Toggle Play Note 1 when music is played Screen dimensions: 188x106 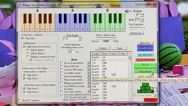click(24, 89)
